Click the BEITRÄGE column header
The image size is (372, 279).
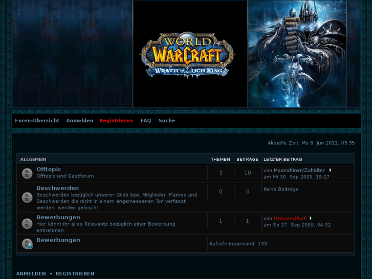point(247,159)
